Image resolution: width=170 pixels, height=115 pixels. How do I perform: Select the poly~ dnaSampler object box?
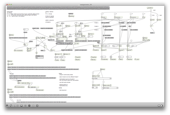[64, 43]
